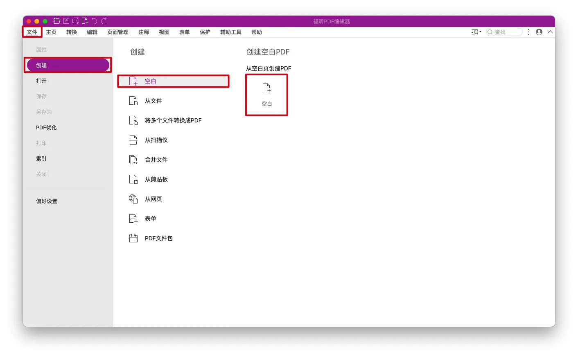The image size is (578, 357).
Task: Click the save disk icon in title bar
Action: 66,21
